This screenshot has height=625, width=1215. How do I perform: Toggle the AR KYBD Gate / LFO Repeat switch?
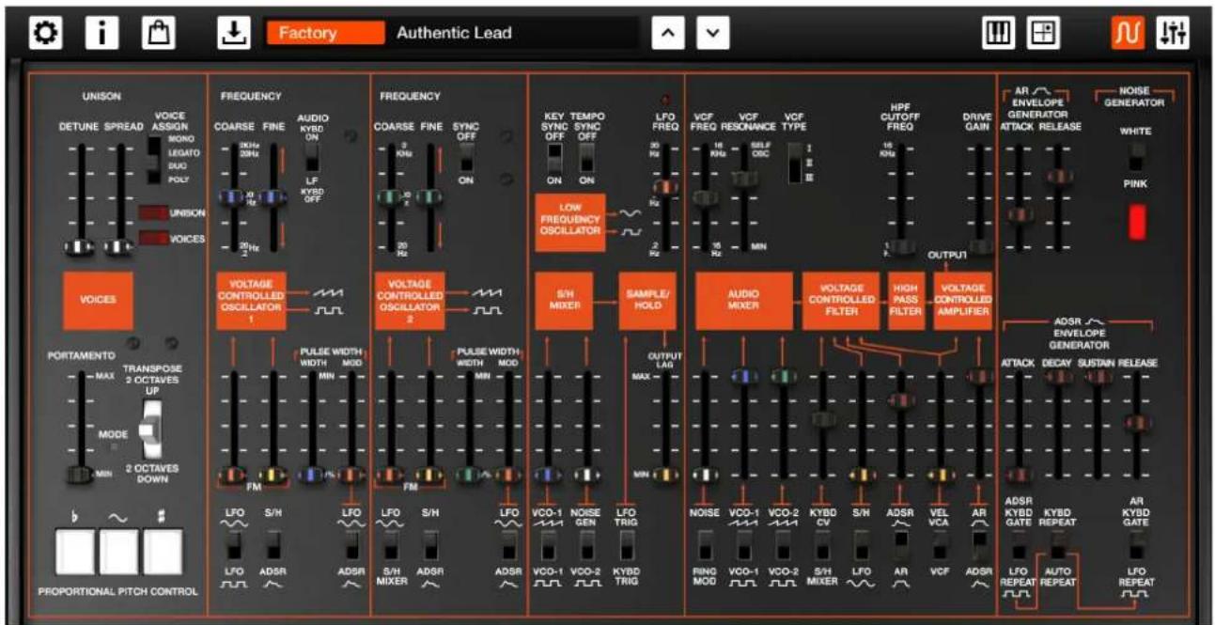click(x=1137, y=544)
